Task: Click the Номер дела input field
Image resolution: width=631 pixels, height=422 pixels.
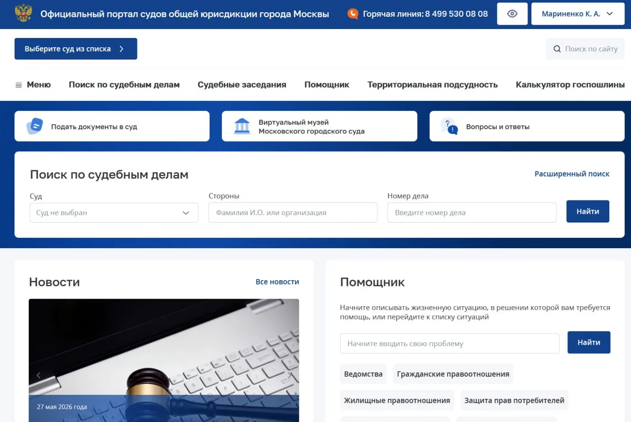Action: pyautogui.click(x=472, y=213)
